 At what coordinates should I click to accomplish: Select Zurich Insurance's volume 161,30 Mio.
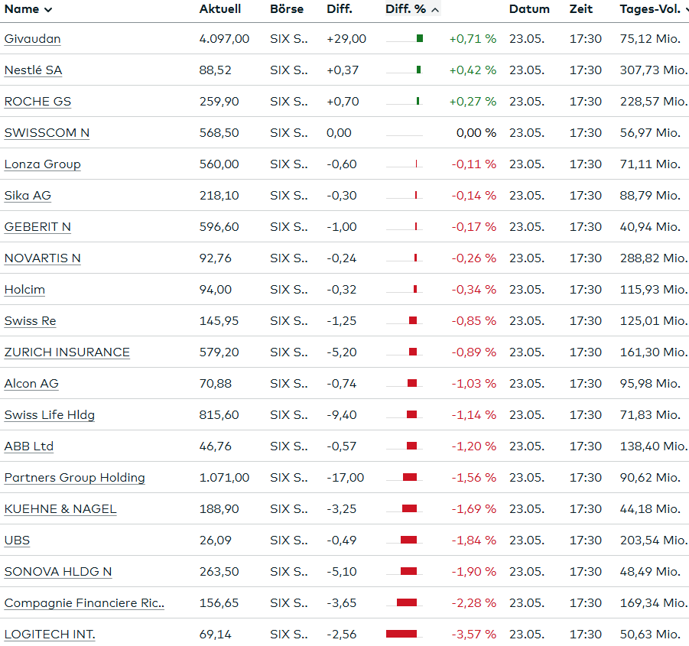653,352
